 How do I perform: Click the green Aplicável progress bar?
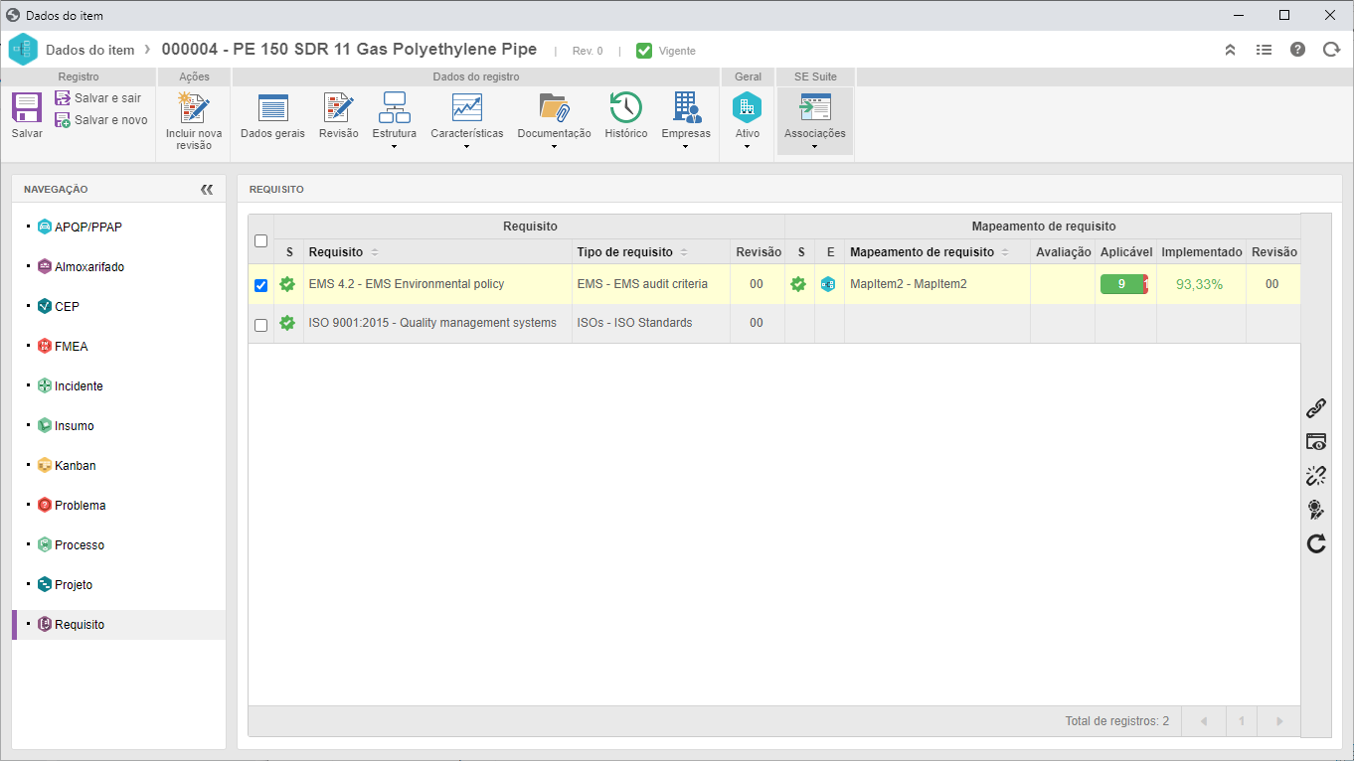pos(1124,284)
